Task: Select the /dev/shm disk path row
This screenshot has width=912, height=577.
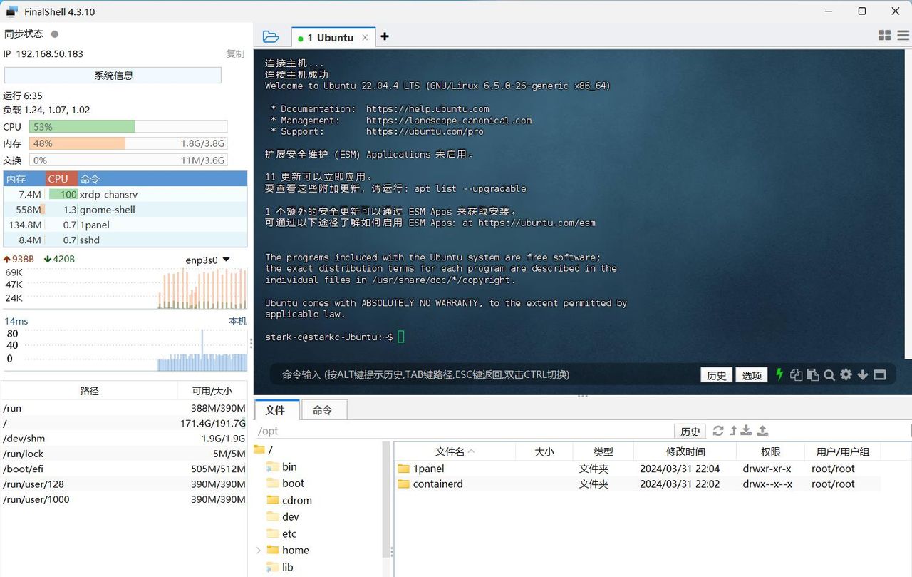Action: pos(124,439)
